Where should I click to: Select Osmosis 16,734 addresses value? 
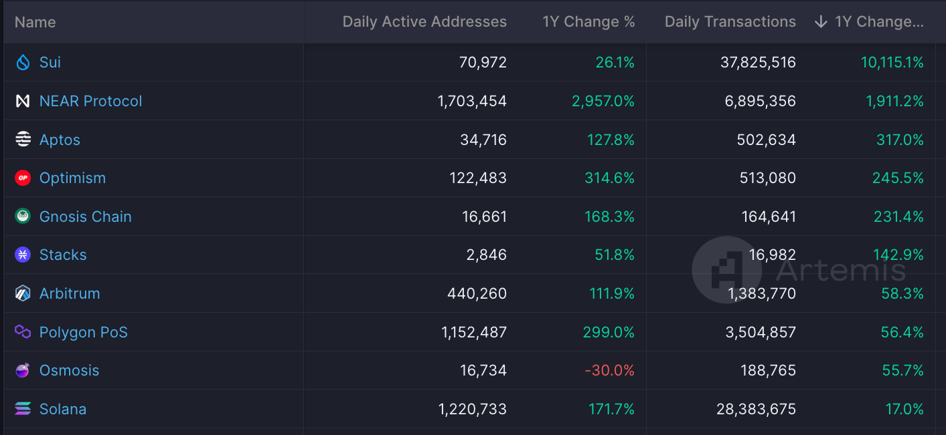click(x=484, y=370)
